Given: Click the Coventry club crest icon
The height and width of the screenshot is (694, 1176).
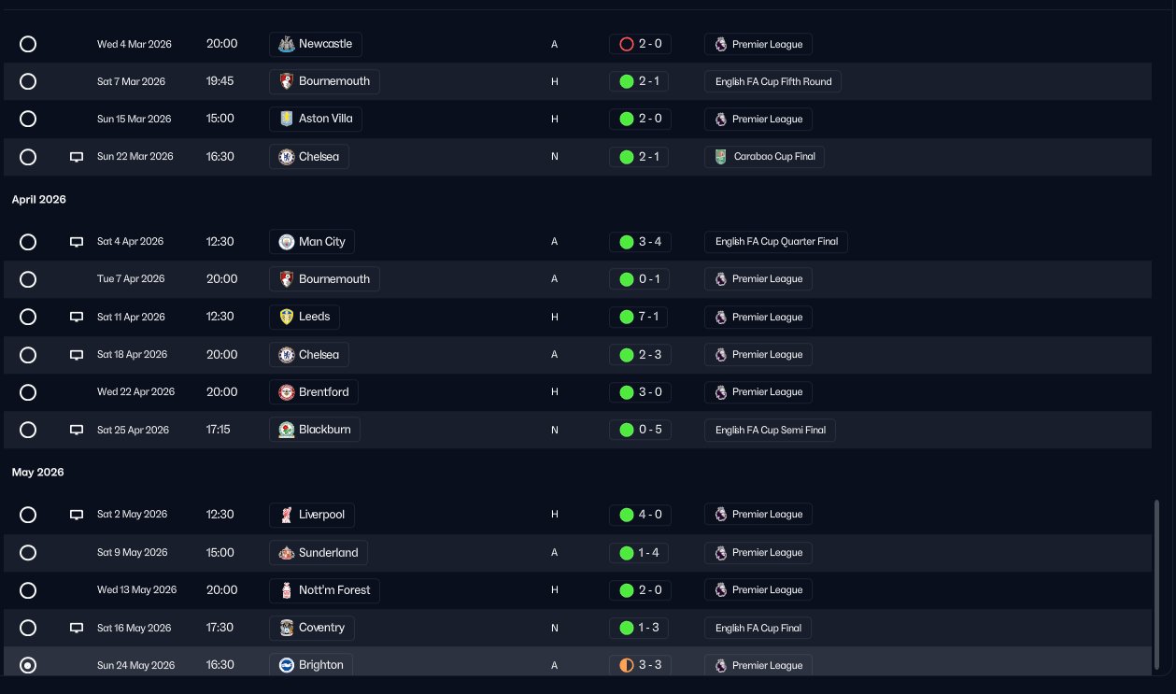Looking at the screenshot, I should [x=287, y=628].
